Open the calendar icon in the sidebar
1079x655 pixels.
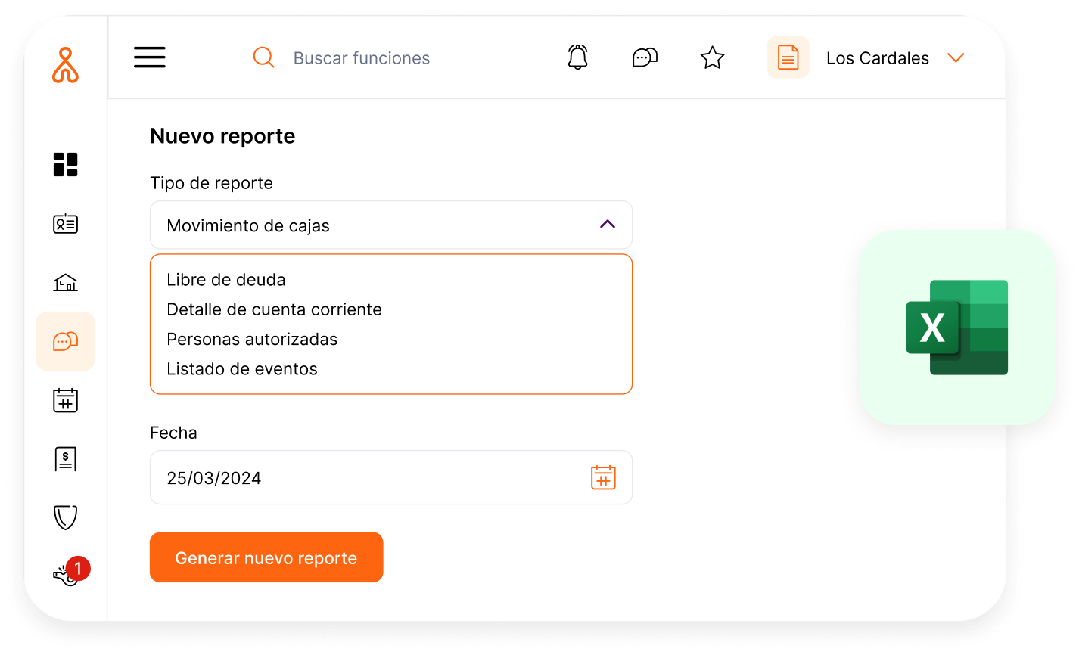click(65, 400)
